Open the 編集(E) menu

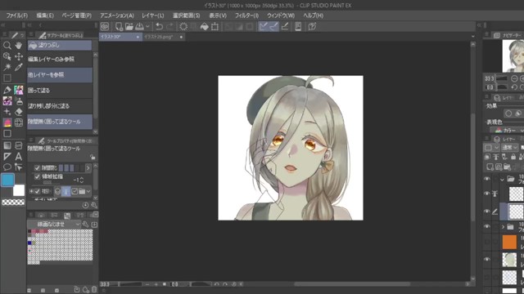[45, 16]
